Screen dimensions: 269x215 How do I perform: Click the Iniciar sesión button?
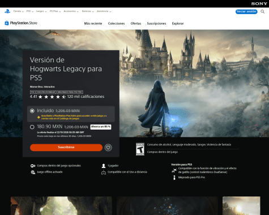pyautogui.click(x=246, y=11)
